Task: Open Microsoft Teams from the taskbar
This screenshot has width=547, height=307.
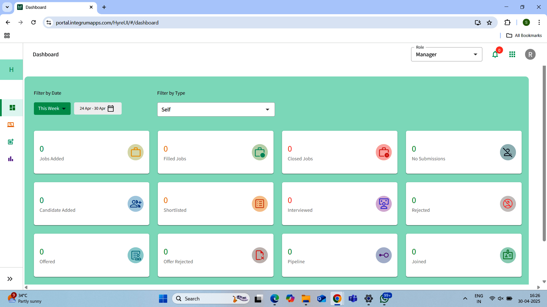Action: click(353, 298)
